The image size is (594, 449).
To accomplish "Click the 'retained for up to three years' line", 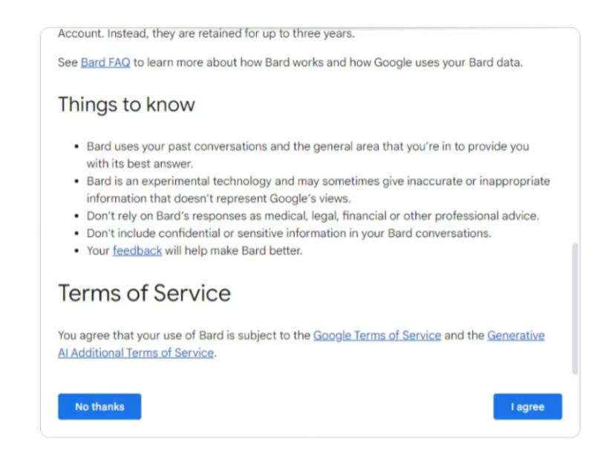I will point(206,33).
